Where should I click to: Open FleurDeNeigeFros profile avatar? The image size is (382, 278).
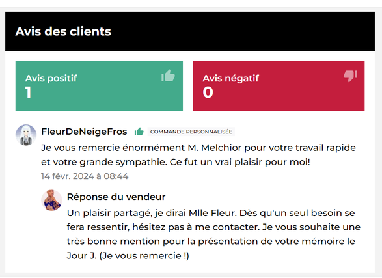26,135
